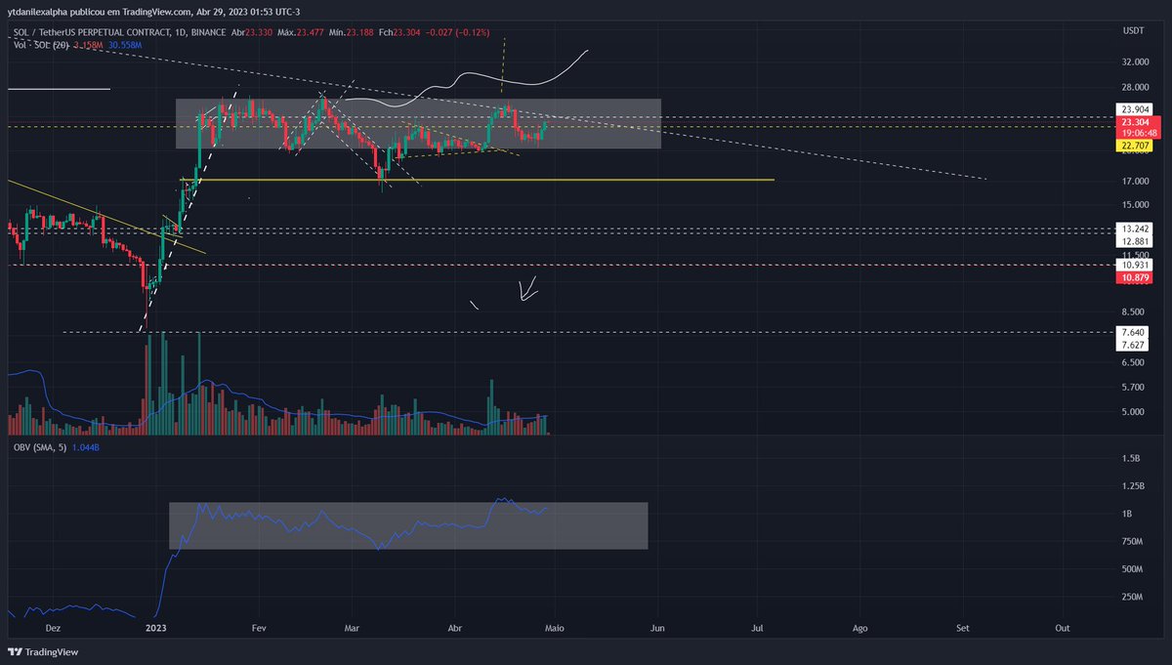The image size is (1172, 665).
Task: Click the Jun label on the time axis
Action: [x=657, y=630]
